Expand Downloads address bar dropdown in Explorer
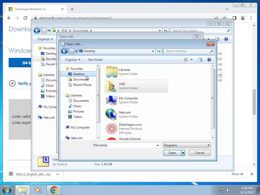This screenshot has width=260, height=195. (160, 30)
